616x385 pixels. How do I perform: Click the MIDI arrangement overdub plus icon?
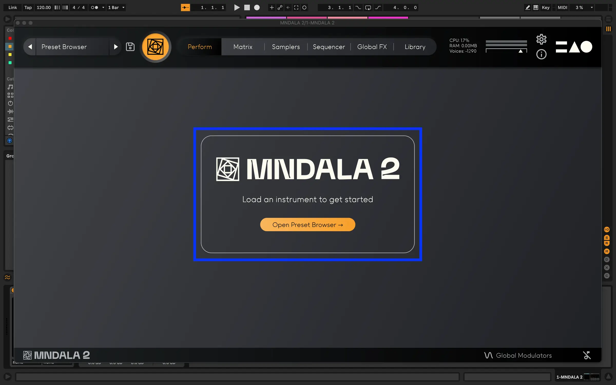(272, 7)
